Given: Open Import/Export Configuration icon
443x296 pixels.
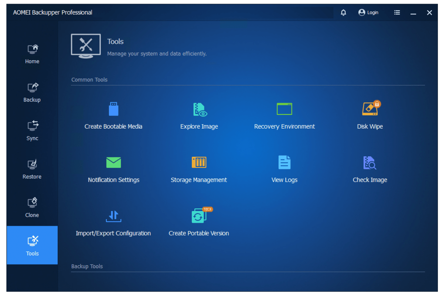Looking at the screenshot, I should [x=113, y=216].
